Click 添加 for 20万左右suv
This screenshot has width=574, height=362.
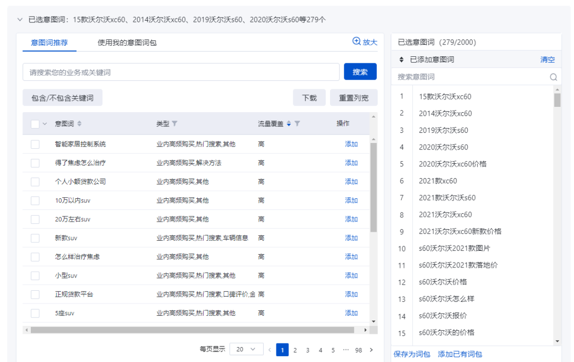[x=351, y=219]
